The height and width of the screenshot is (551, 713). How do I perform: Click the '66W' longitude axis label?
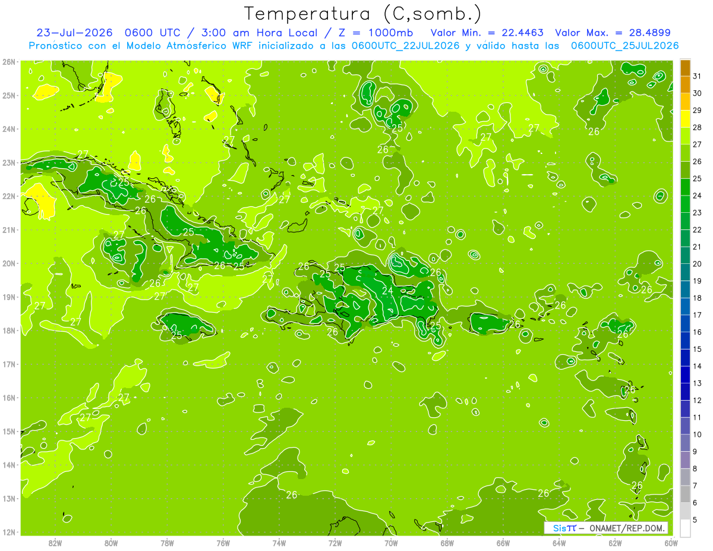(503, 543)
